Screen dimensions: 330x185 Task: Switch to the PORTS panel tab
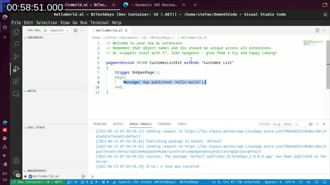182,124
